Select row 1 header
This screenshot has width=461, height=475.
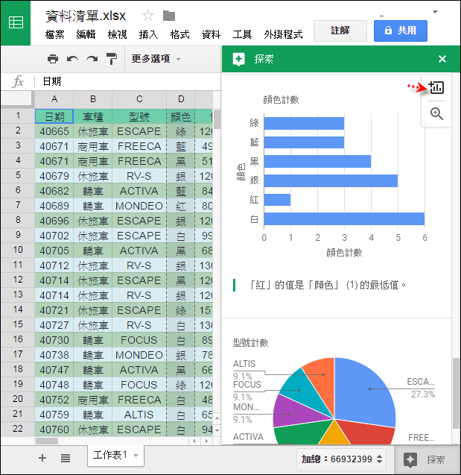coord(18,116)
